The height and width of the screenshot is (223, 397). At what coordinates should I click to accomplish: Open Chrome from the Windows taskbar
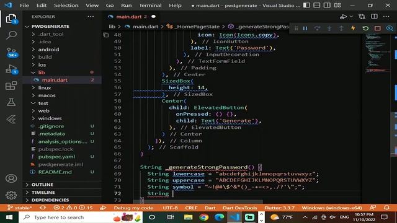[204, 217]
